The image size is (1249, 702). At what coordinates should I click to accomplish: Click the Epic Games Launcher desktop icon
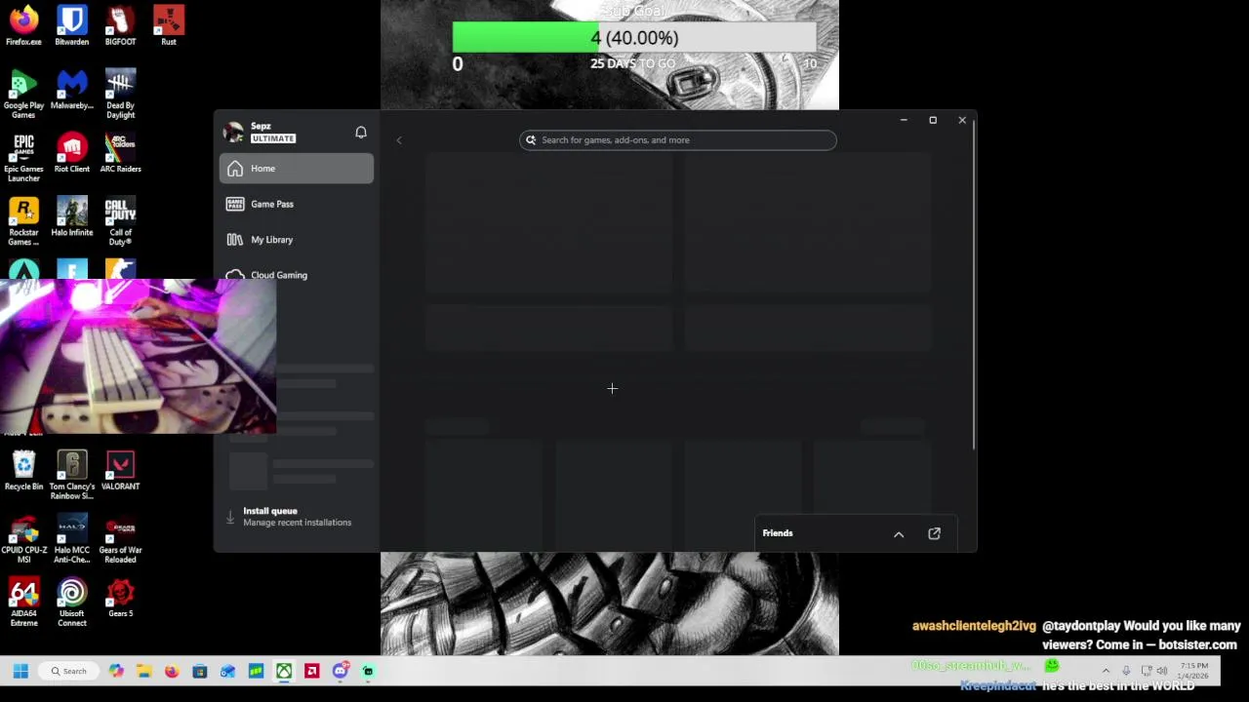pyautogui.click(x=23, y=157)
